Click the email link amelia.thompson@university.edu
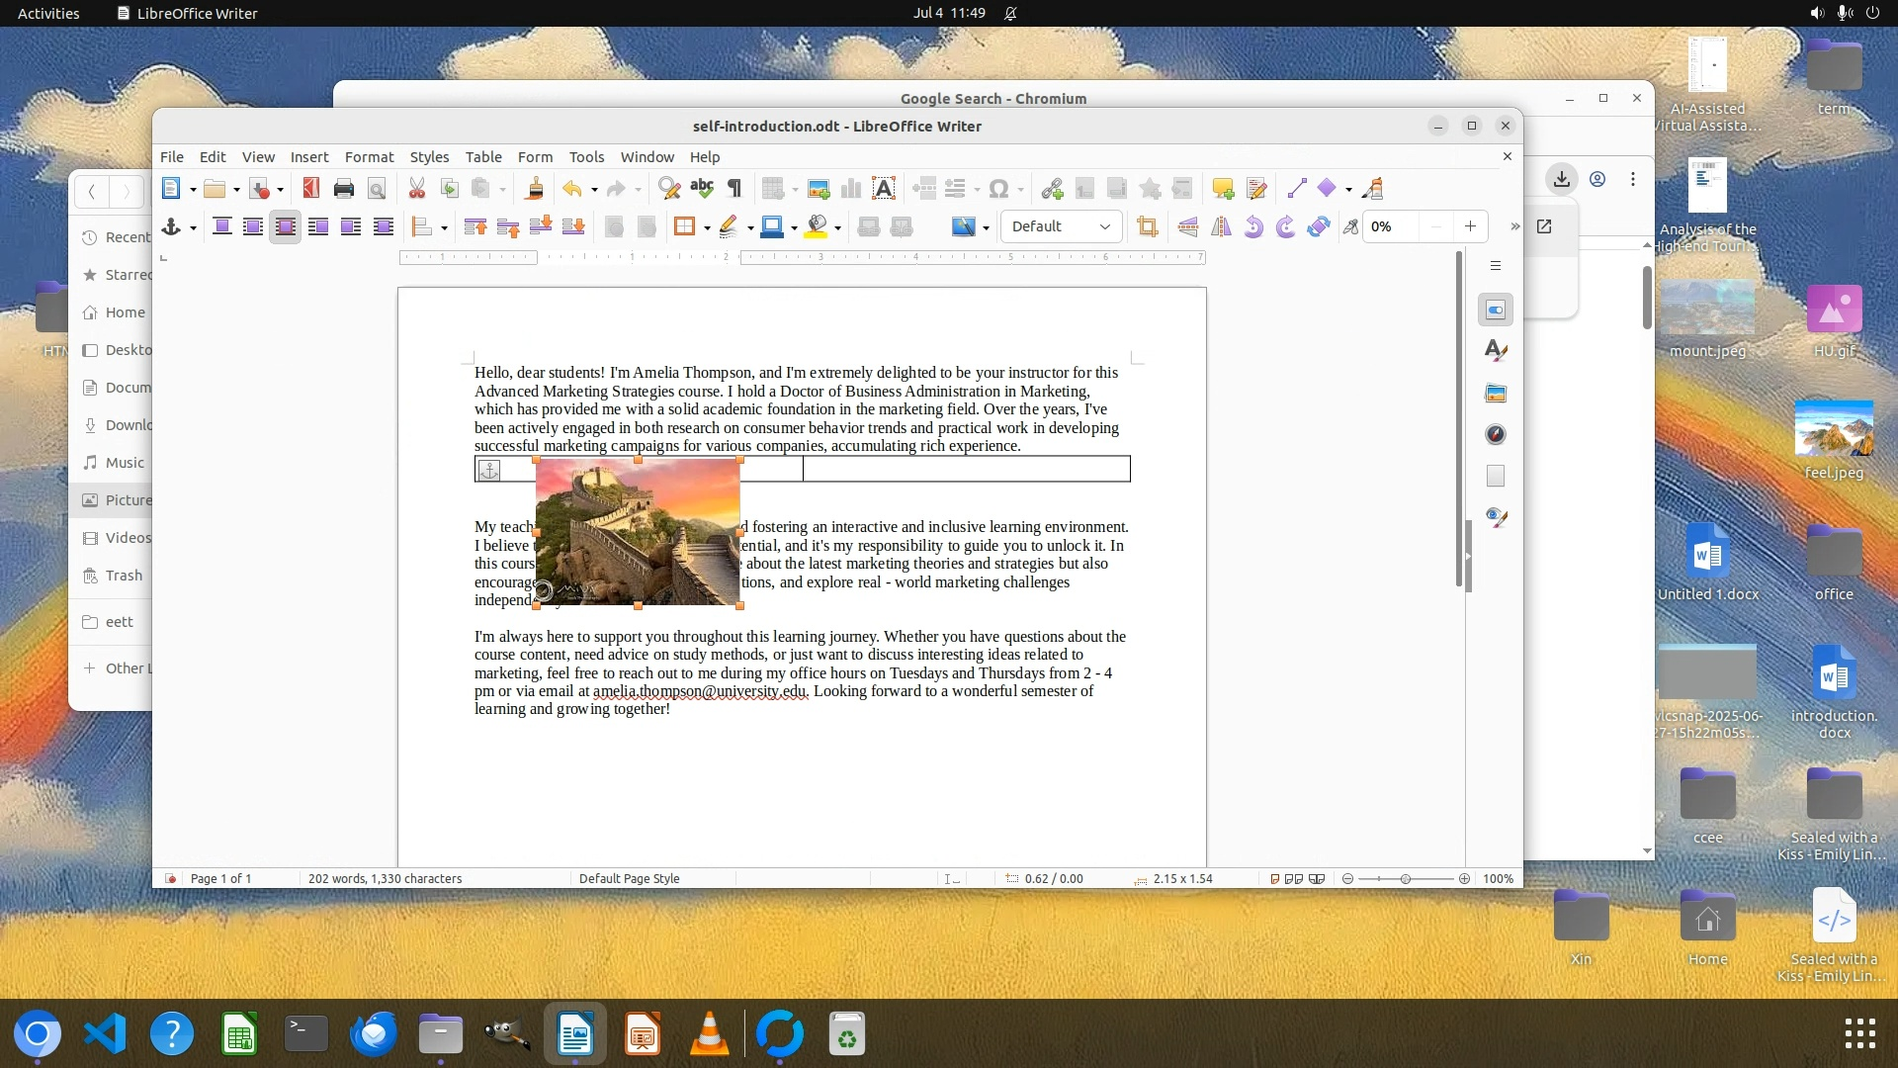Screen dimensions: 1898x1068 click(x=699, y=691)
